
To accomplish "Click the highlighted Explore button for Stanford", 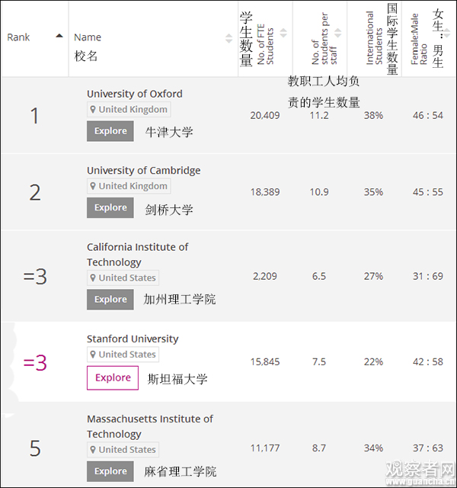I will click(113, 377).
